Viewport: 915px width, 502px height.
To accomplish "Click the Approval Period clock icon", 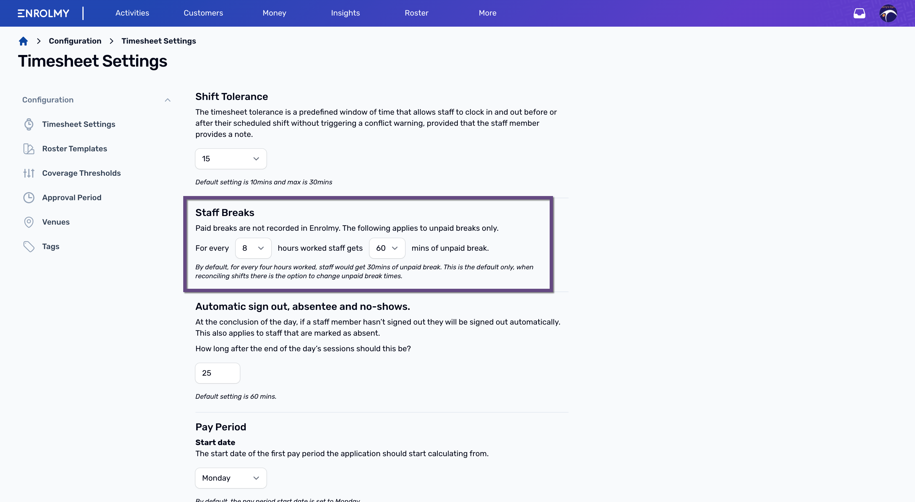I will (x=29, y=197).
